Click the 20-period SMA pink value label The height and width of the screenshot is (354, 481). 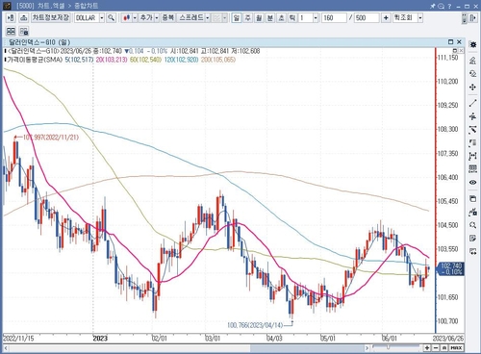(x=112, y=60)
